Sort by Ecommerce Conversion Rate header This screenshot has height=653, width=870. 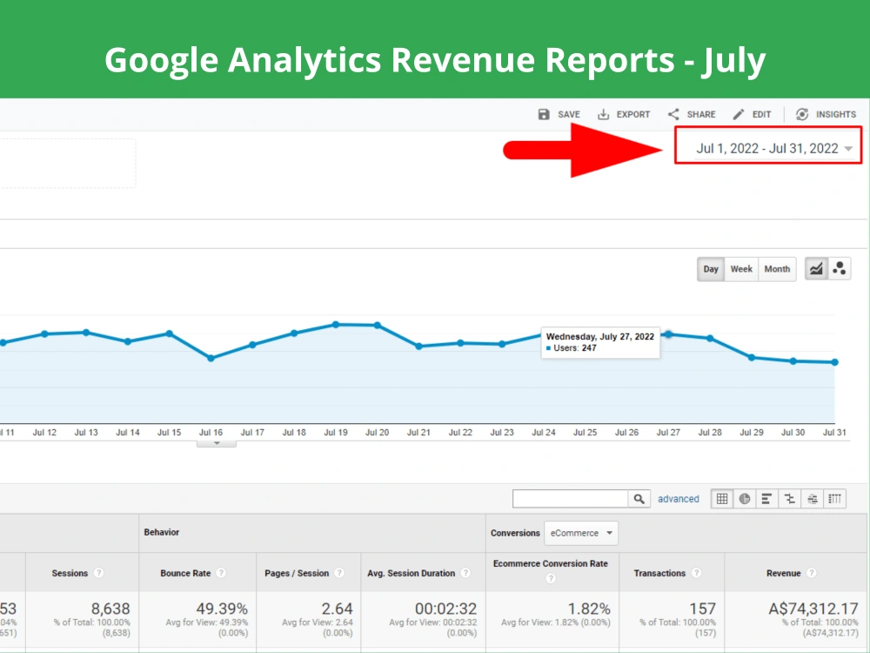551,563
